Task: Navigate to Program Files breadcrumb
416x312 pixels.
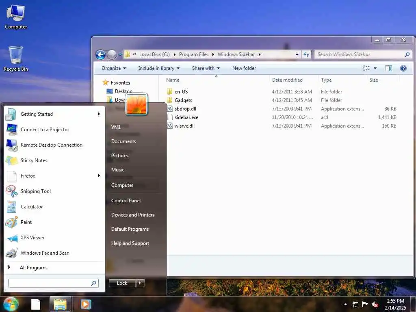Action: (x=194, y=54)
